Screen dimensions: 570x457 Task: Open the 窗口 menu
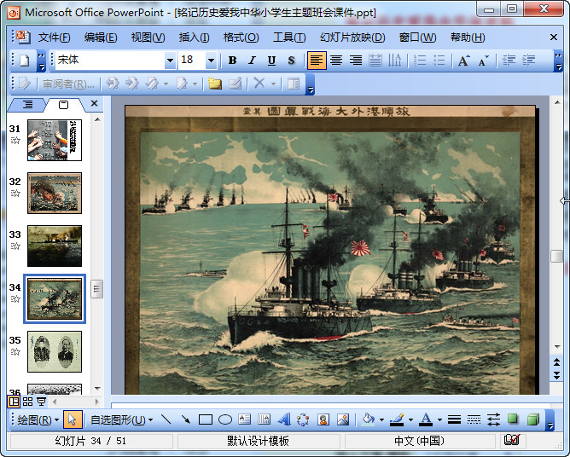[417, 37]
